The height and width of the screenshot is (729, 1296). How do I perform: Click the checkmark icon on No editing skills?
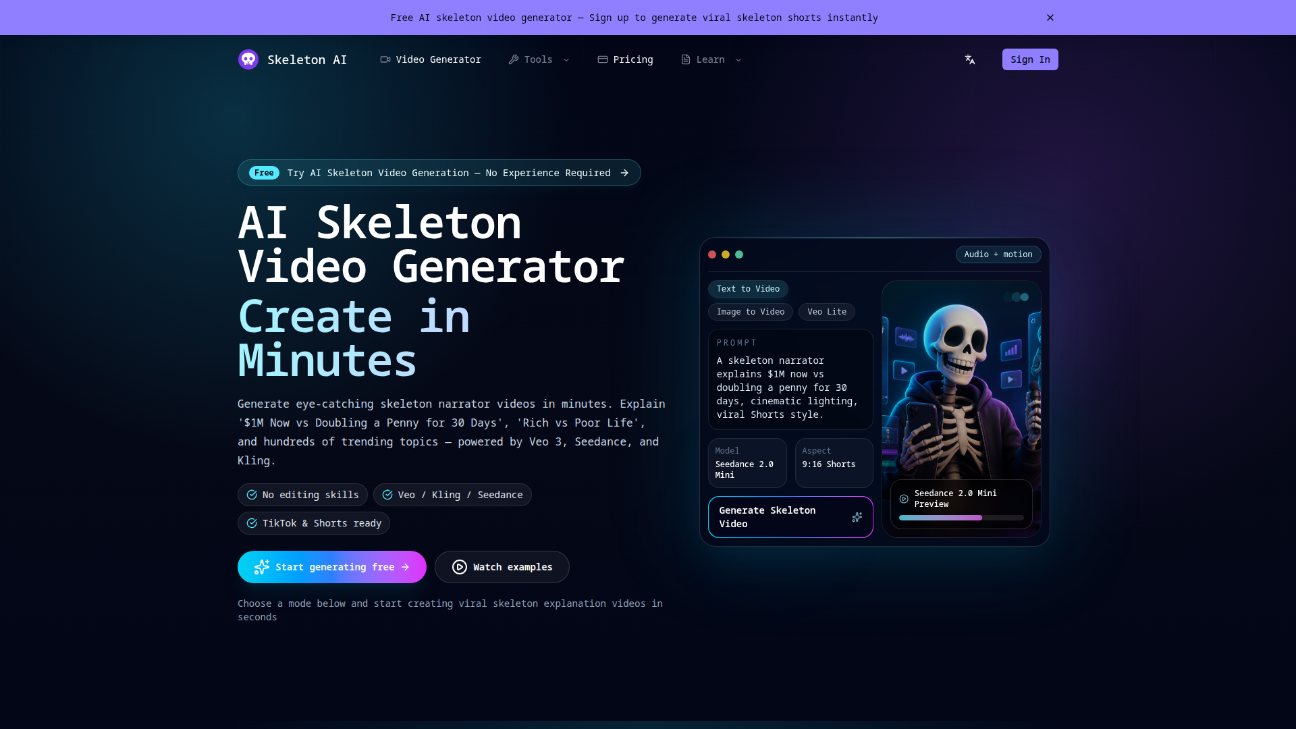click(252, 495)
